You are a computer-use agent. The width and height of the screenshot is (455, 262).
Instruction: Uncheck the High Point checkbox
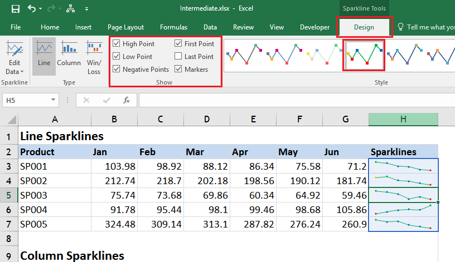coord(117,43)
